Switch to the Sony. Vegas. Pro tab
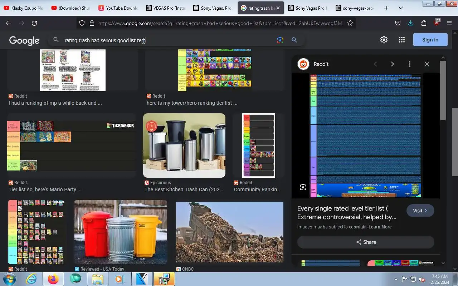The width and height of the screenshot is (458, 286). click(x=213, y=8)
